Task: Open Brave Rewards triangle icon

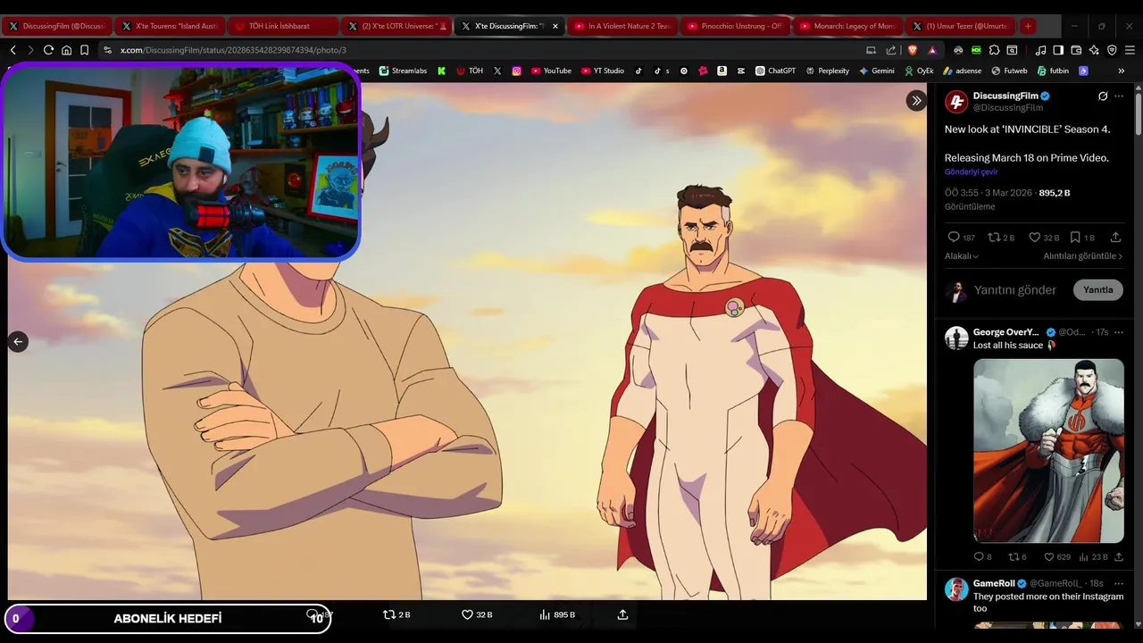Action: [x=932, y=50]
